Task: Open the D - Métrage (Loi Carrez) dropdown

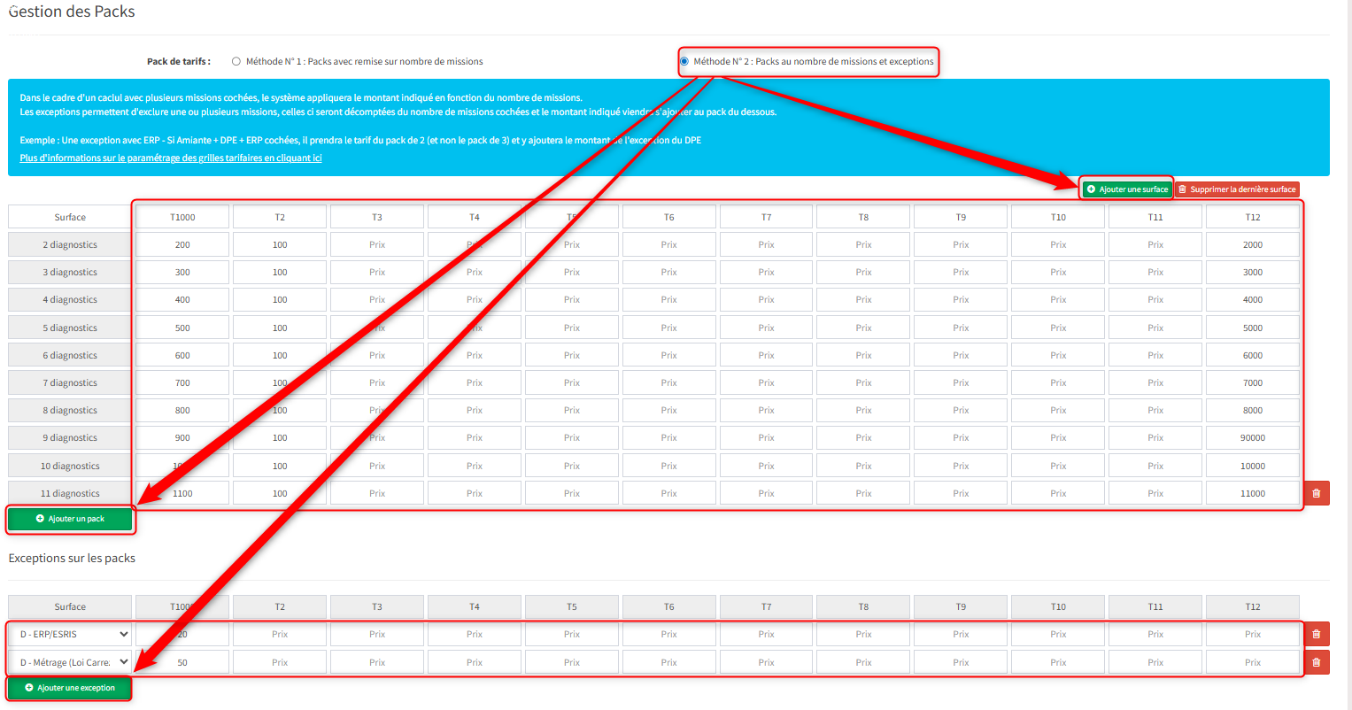Action: (70, 662)
